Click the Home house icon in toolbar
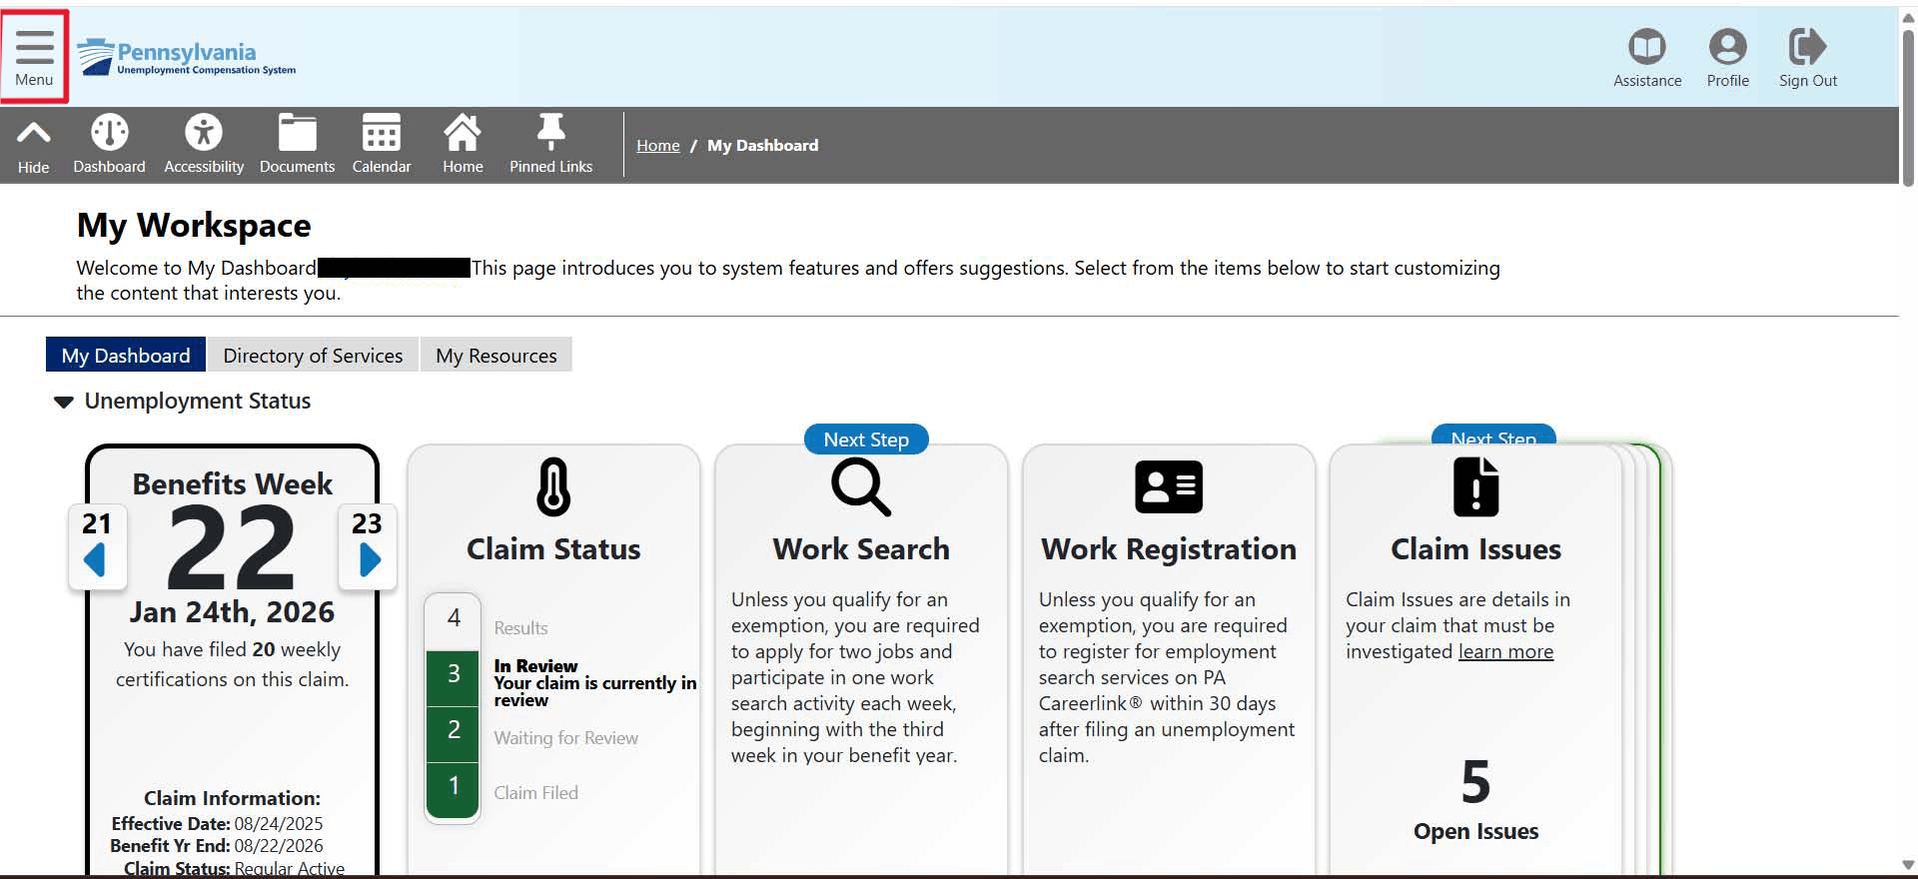 [463, 133]
